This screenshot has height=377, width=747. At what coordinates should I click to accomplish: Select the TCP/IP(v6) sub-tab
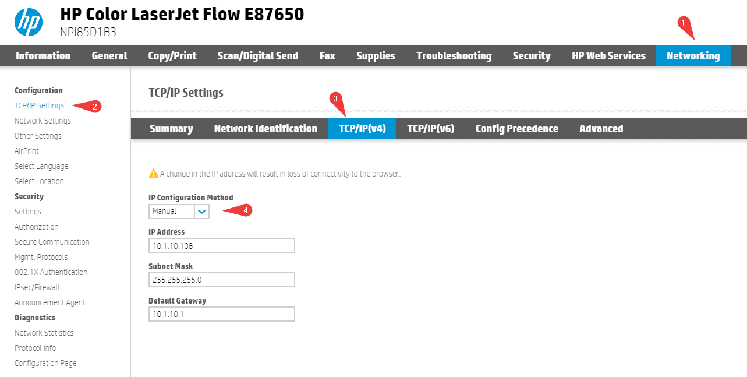pyautogui.click(x=430, y=129)
